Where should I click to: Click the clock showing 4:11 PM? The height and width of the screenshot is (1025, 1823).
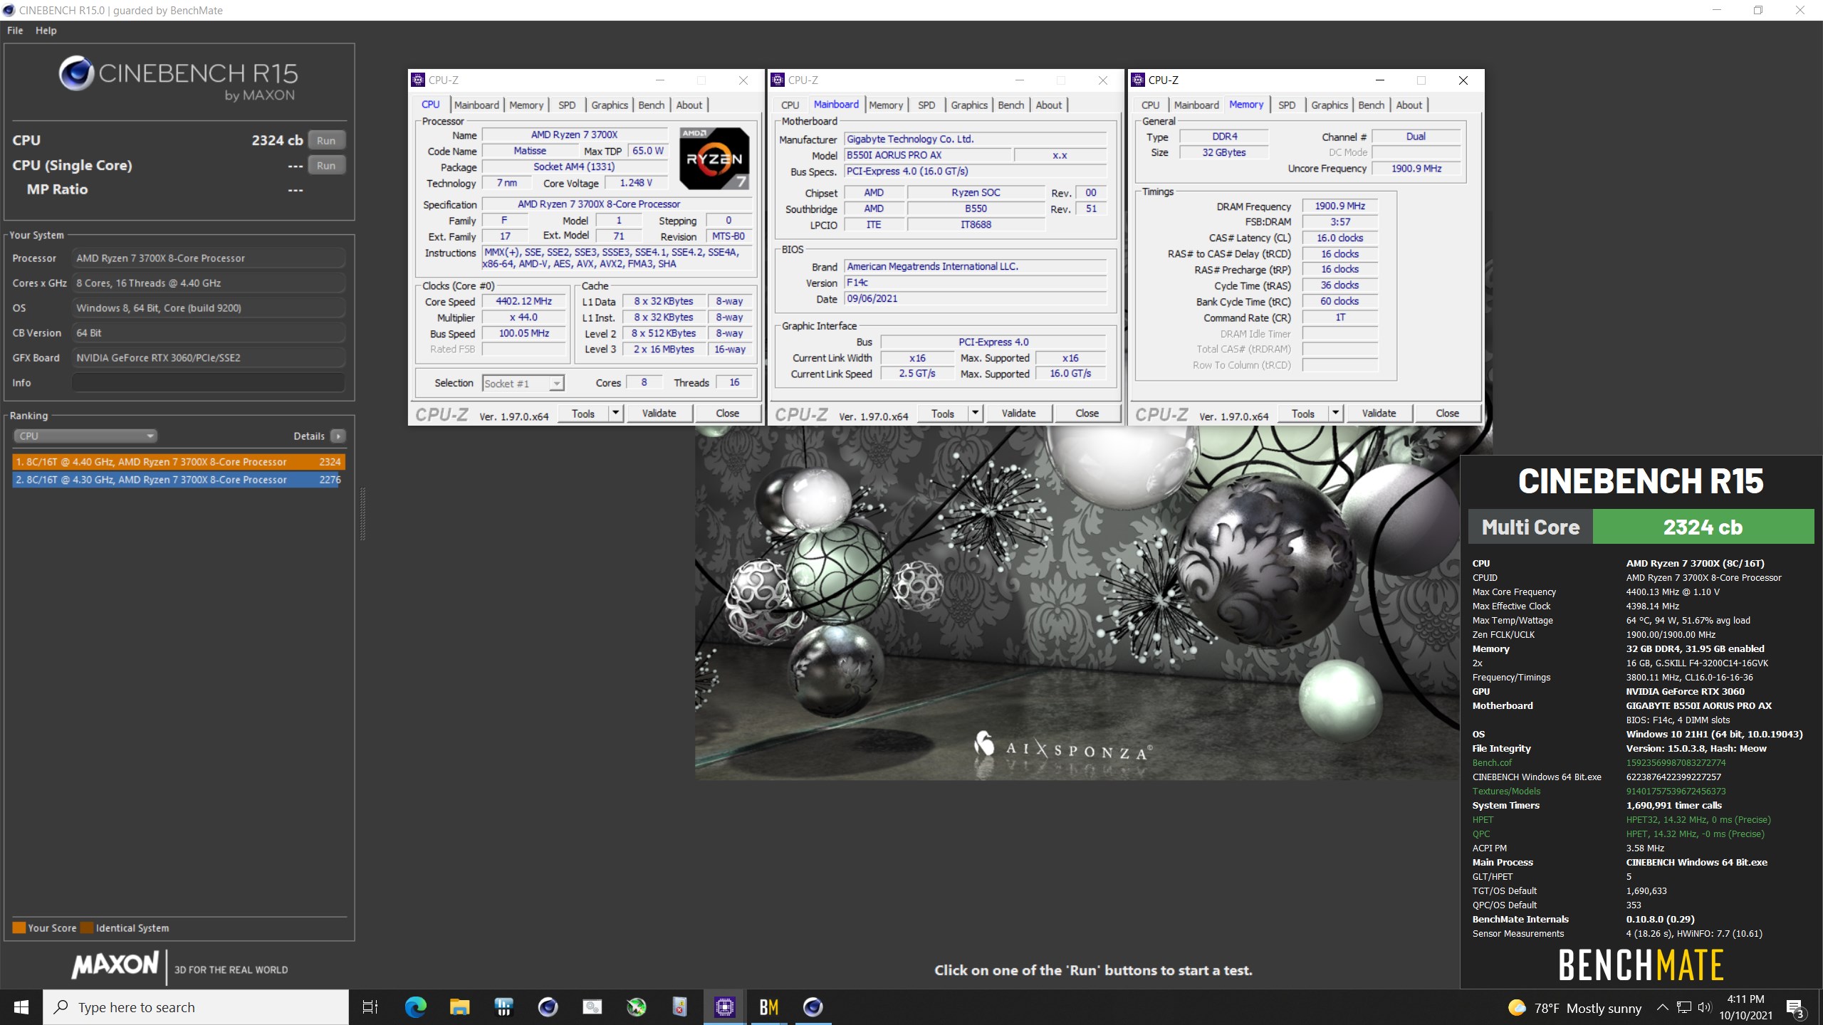[1745, 999]
